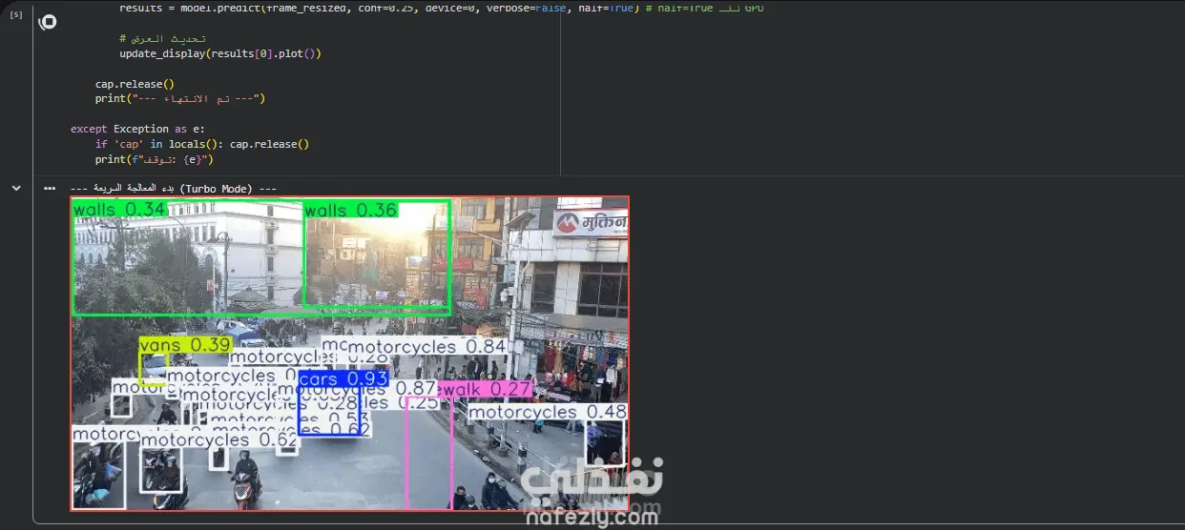This screenshot has width=1185, height=530.
Task: Click the [5] execution count indicator
Action: pyautogui.click(x=16, y=14)
